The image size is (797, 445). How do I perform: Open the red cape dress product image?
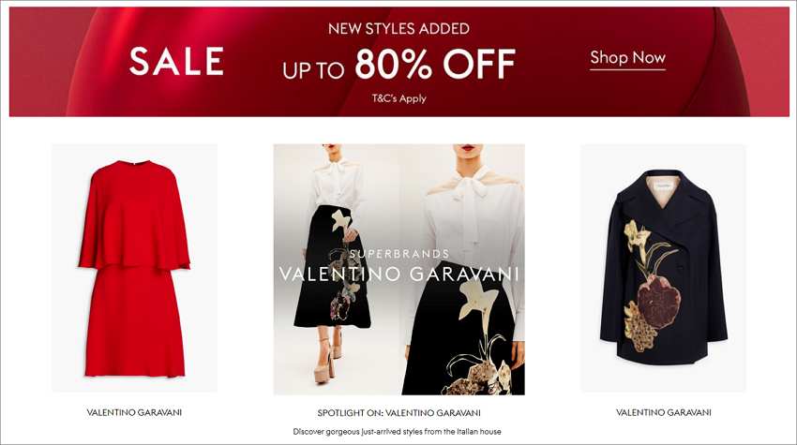tap(134, 268)
